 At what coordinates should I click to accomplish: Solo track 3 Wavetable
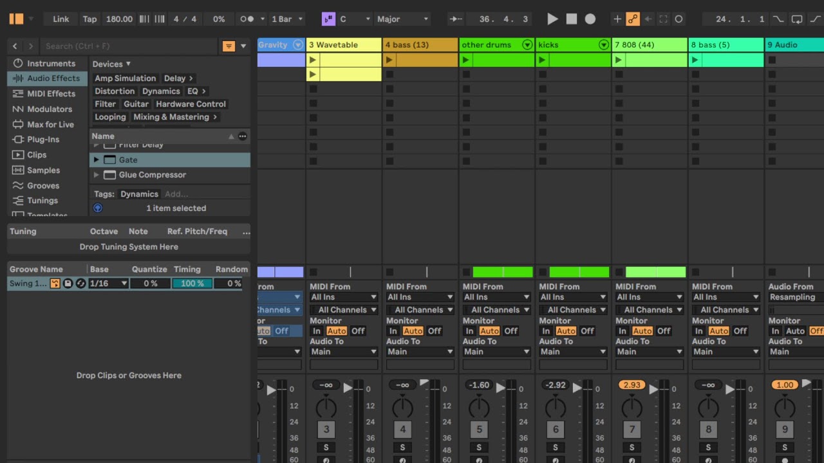pos(326,447)
